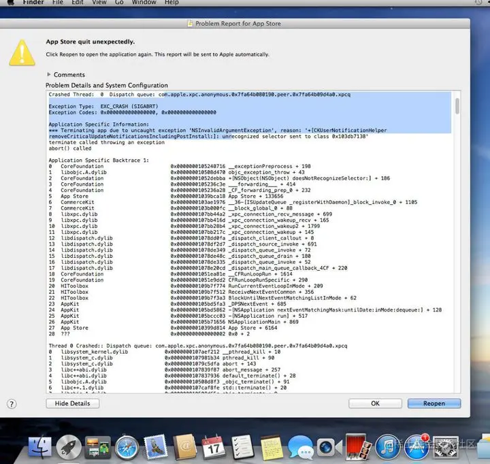The width and height of the screenshot is (490, 464).
Task: Open Mail stamp icon in Dock
Action: (155, 447)
